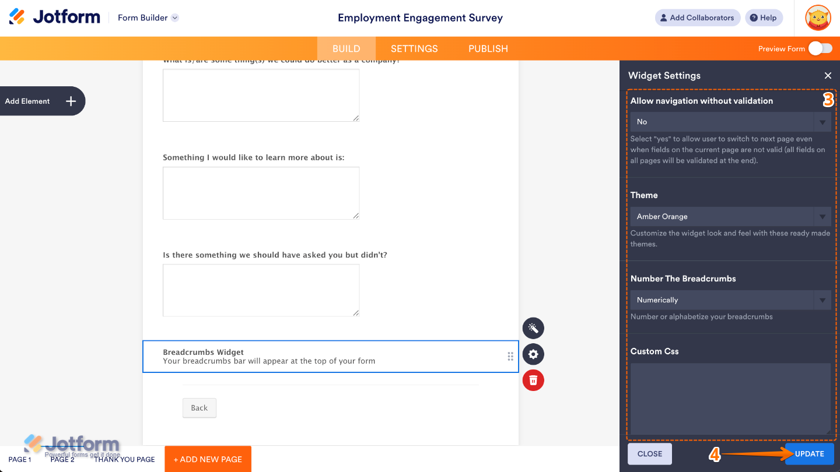Open widget settings gear icon

point(533,354)
